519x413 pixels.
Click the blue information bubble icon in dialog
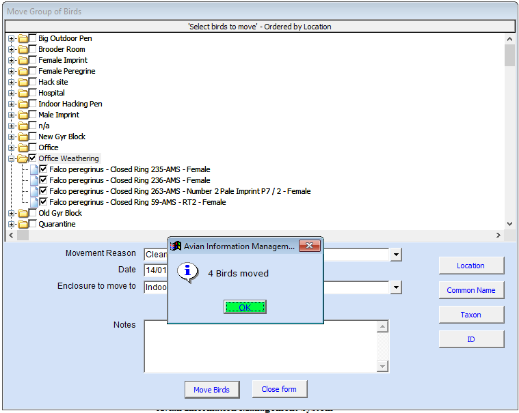(187, 273)
